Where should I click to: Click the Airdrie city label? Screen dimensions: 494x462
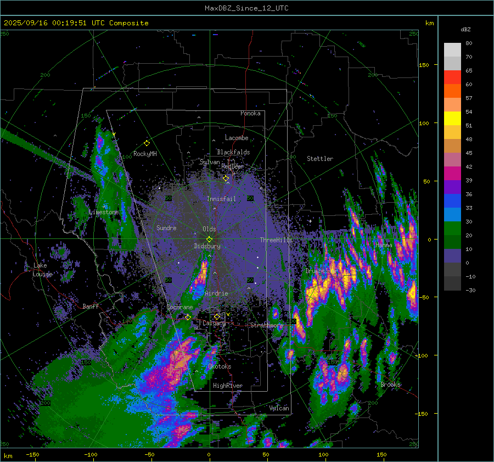216,293
